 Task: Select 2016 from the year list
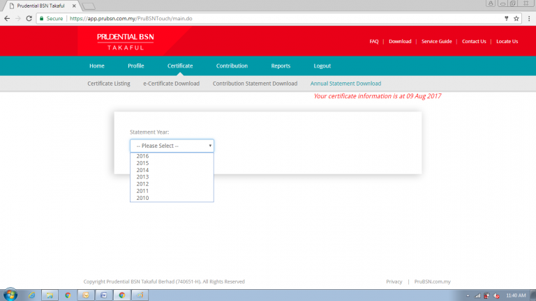point(143,156)
